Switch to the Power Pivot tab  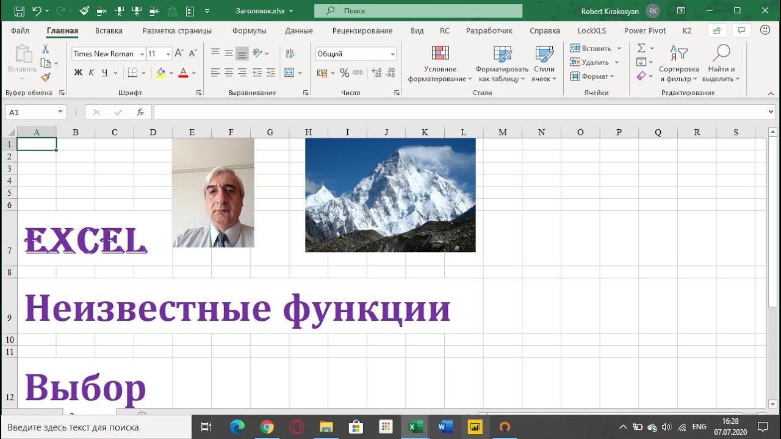[645, 30]
